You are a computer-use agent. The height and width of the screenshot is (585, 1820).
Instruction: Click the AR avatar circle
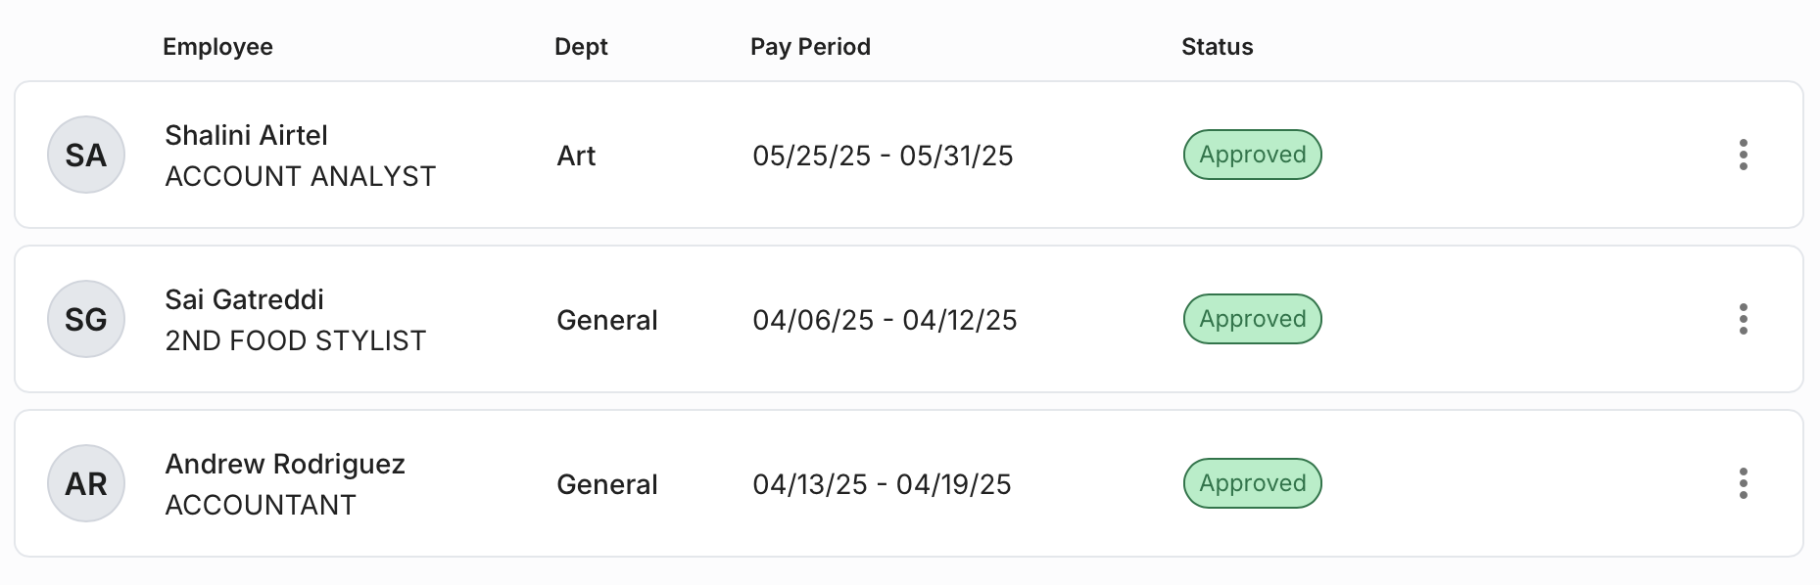86,483
